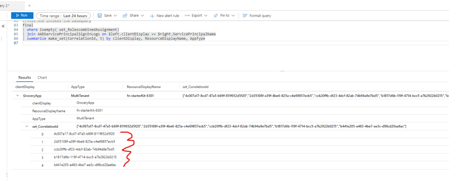This screenshot has width=449, height=181.
Task: Select the Results tab
Action: point(24,77)
